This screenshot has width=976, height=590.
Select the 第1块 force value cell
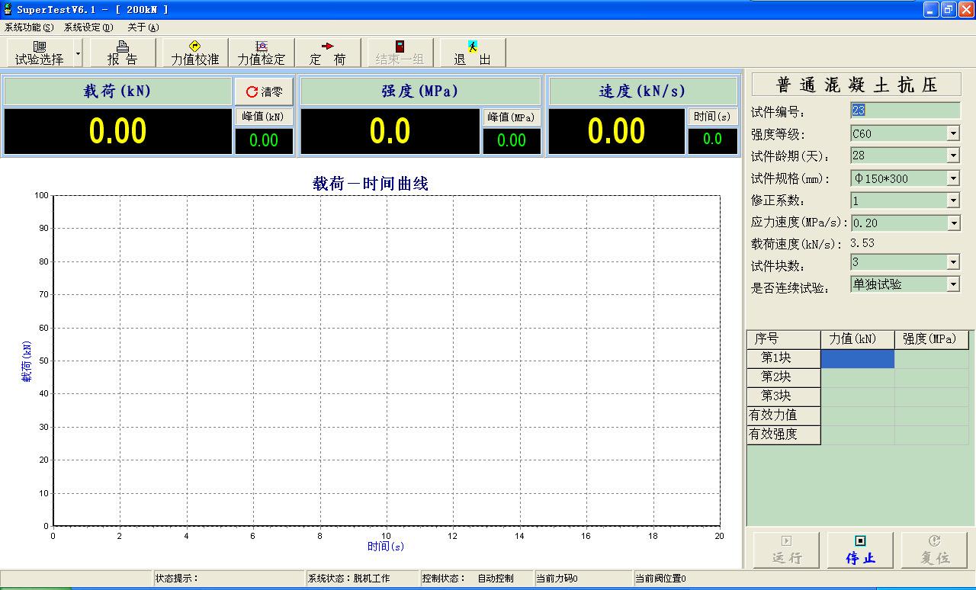(857, 358)
